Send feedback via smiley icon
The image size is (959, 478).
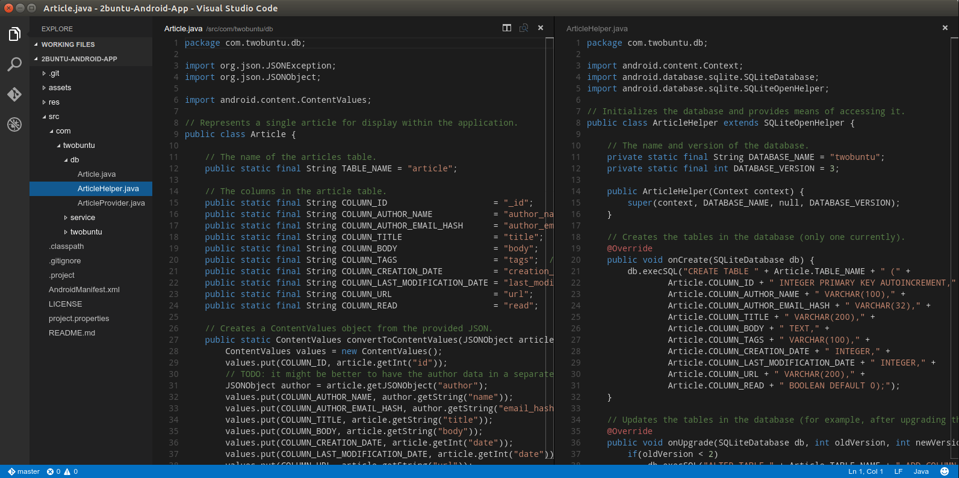[945, 471]
